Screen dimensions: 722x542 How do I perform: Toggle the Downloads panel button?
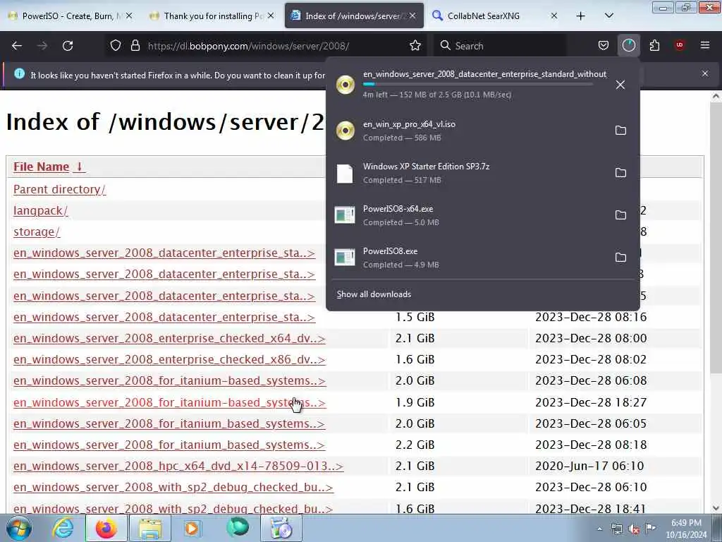coord(628,46)
